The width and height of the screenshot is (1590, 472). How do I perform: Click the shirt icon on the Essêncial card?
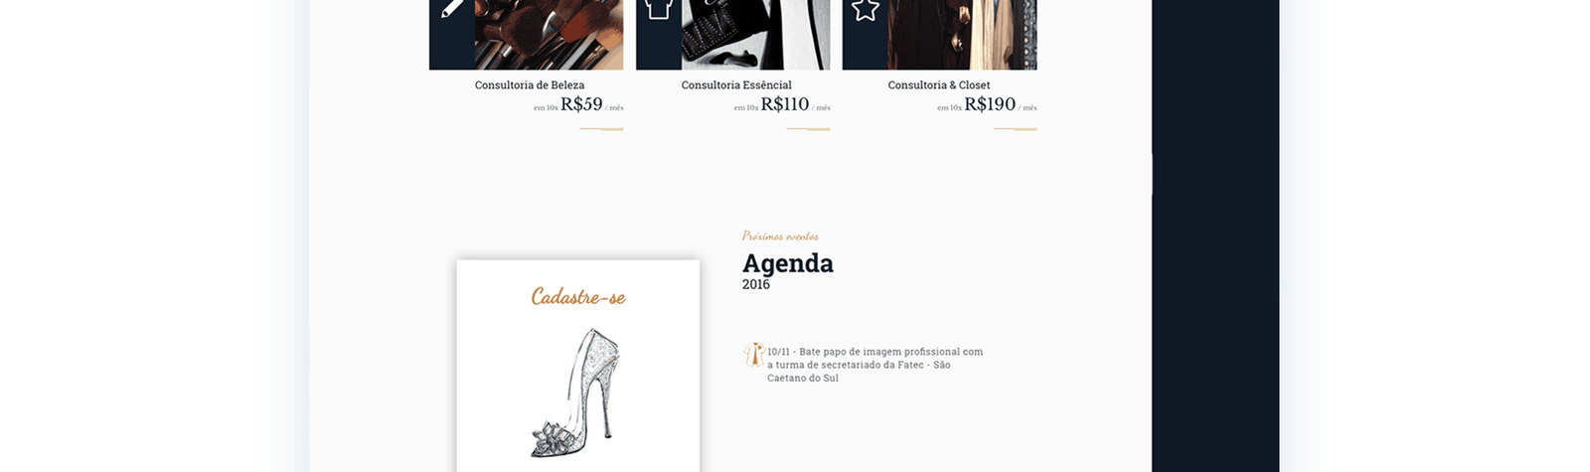coord(658,9)
